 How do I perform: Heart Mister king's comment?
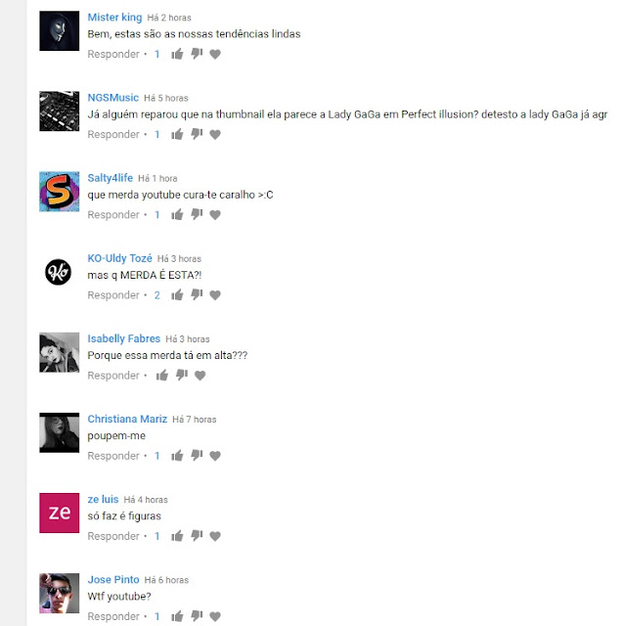click(x=215, y=54)
